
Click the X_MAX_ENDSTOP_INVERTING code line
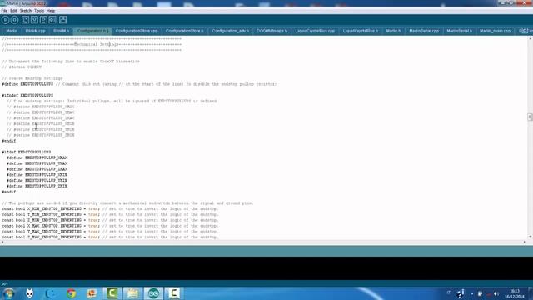pyautogui.click(x=110, y=226)
